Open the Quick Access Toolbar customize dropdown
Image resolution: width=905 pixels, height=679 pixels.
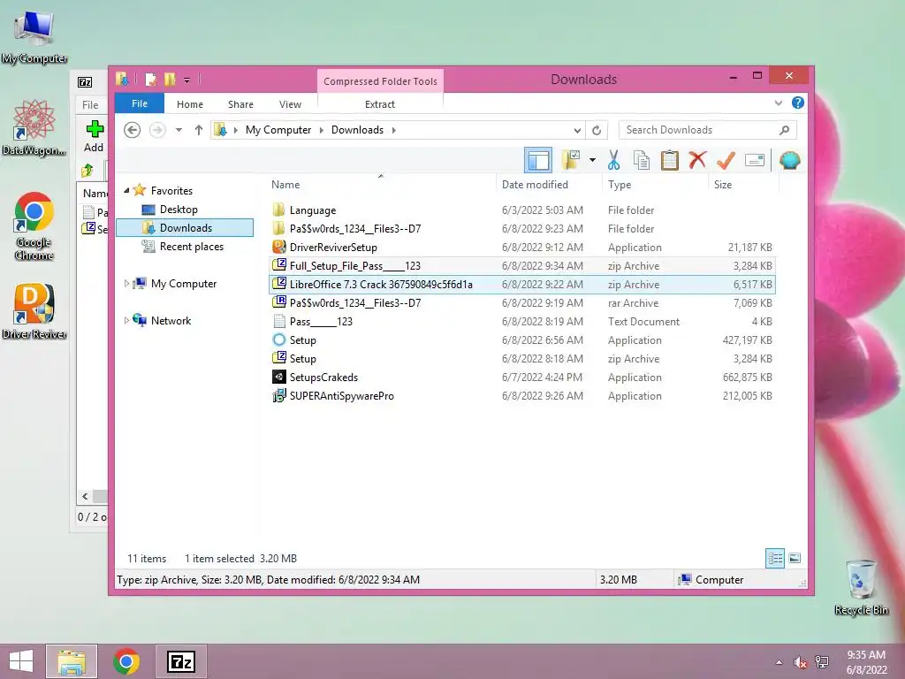point(186,80)
